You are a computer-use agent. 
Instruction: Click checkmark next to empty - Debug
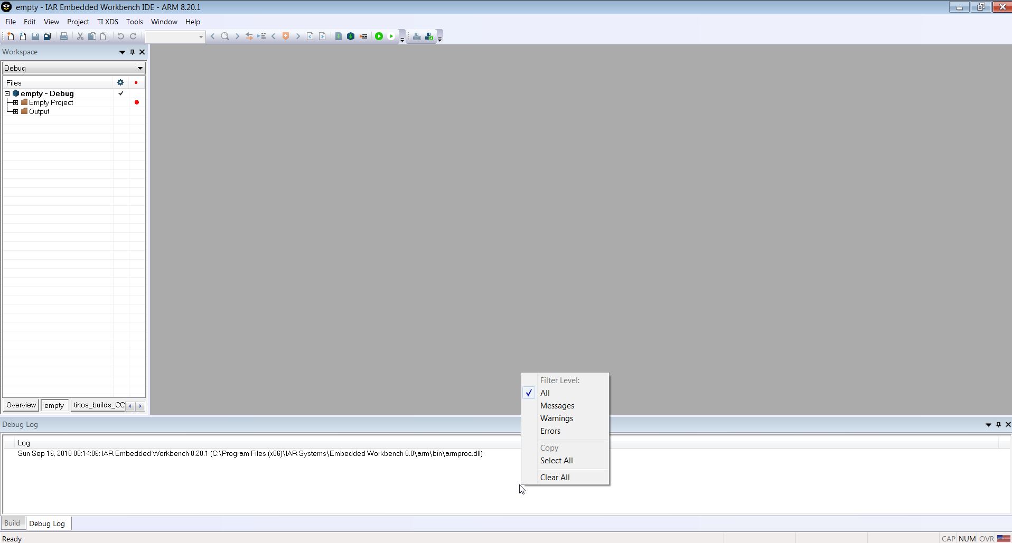coord(121,93)
